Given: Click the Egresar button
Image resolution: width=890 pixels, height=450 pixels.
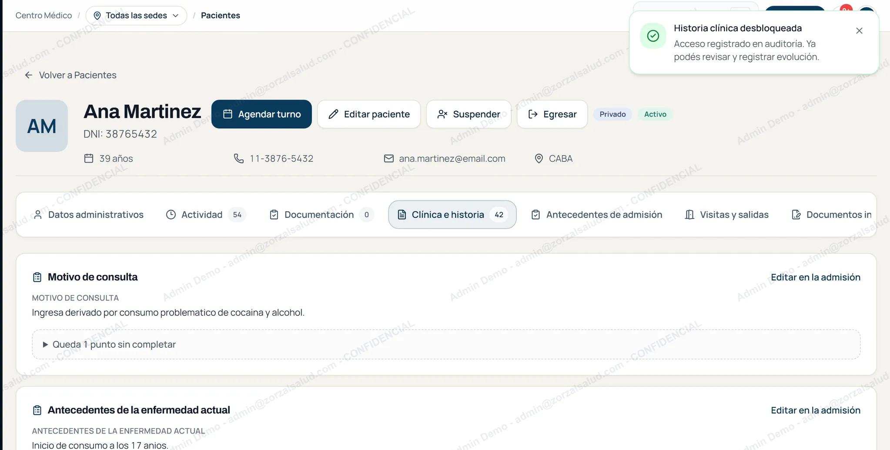Looking at the screenshot, I should pyautogui.click(x=552, y=114).
